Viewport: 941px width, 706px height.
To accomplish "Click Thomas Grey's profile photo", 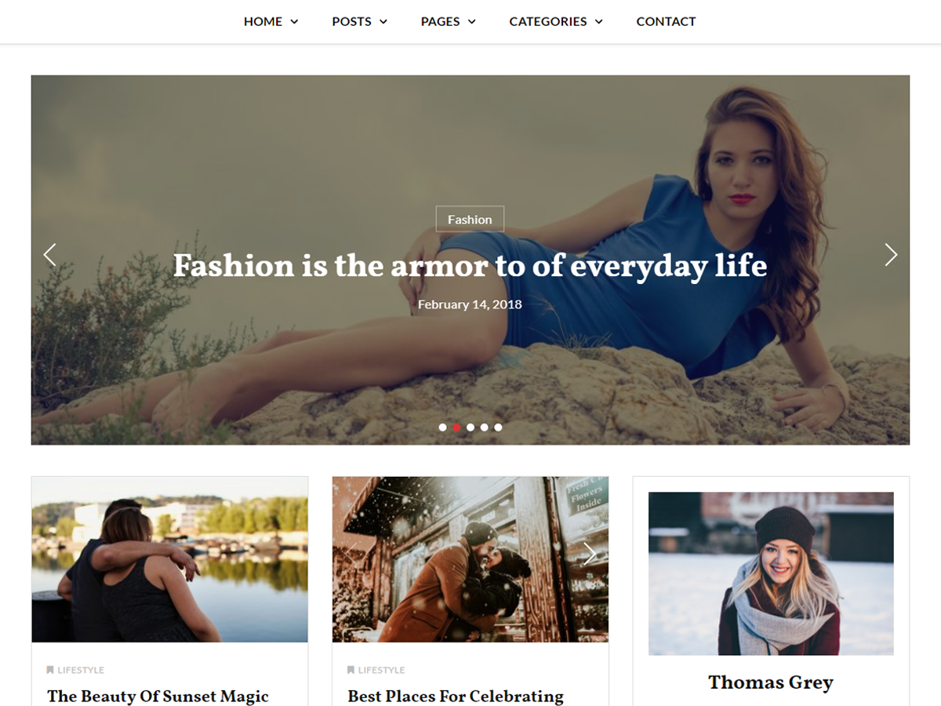I will point(771,573).
